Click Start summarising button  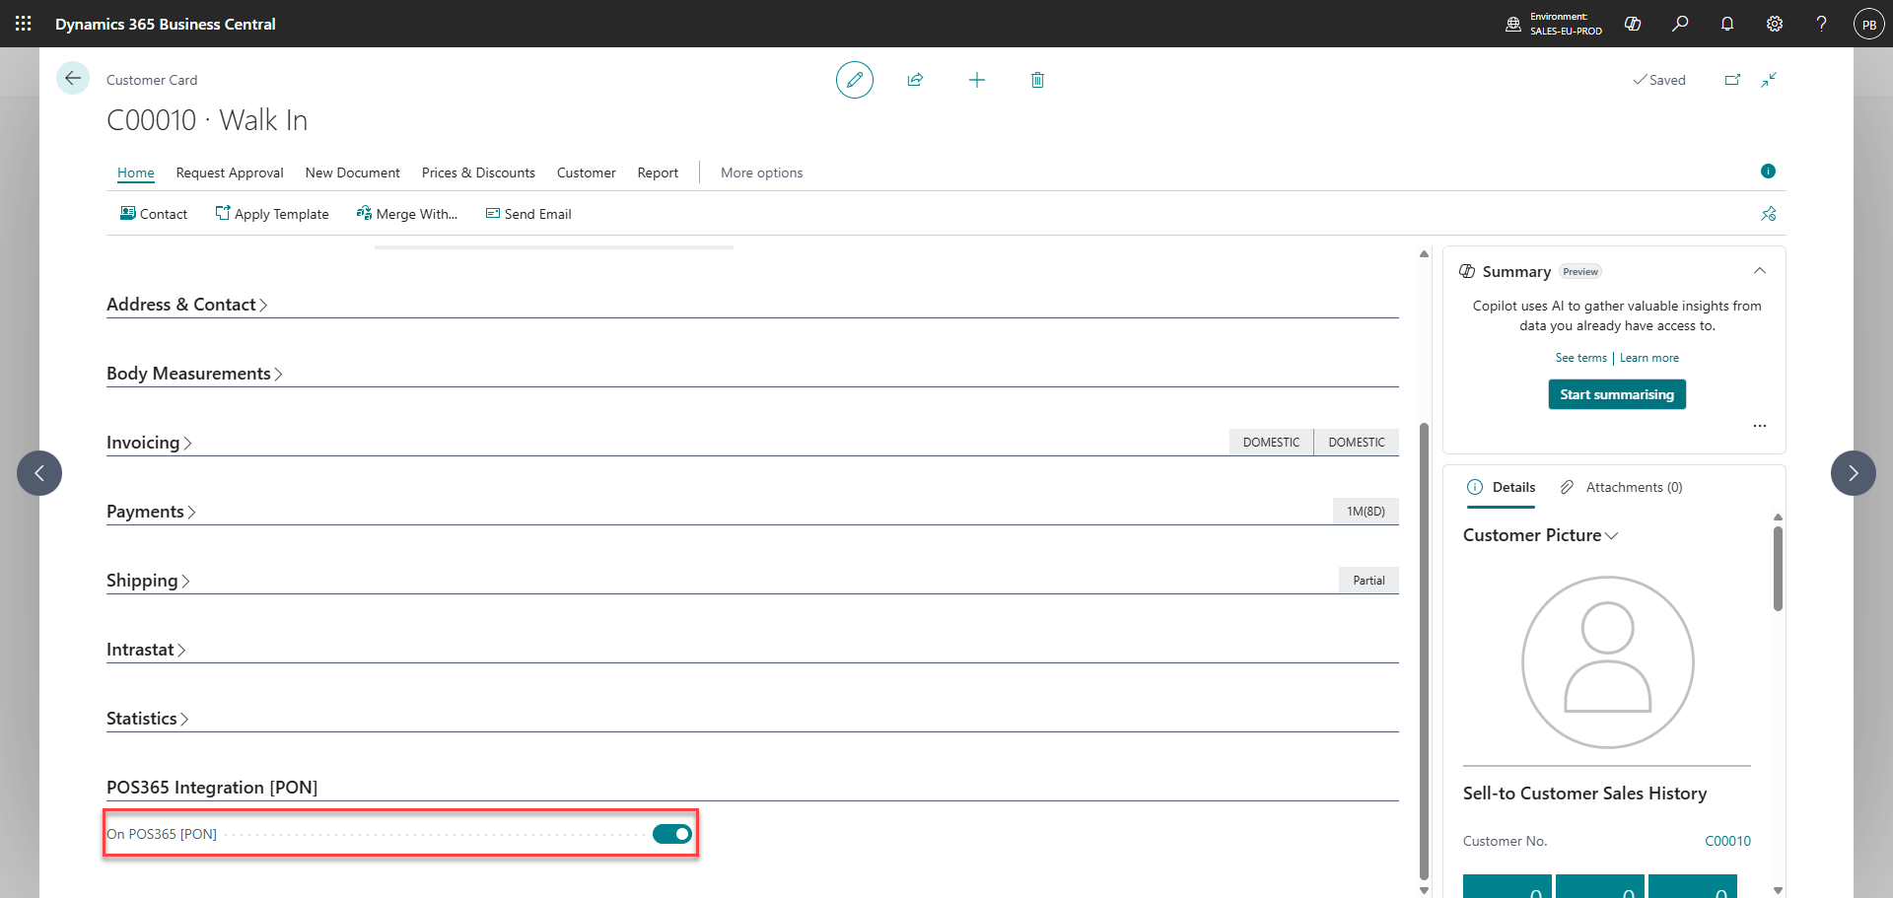click(1617, 394)
